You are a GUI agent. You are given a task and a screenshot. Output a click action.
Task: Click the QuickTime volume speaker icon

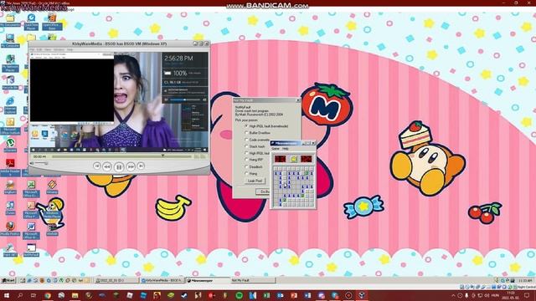(32, 164)
